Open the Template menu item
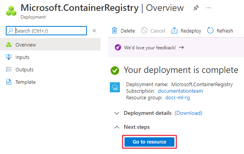244x154 pixels. tap(50, 82)
